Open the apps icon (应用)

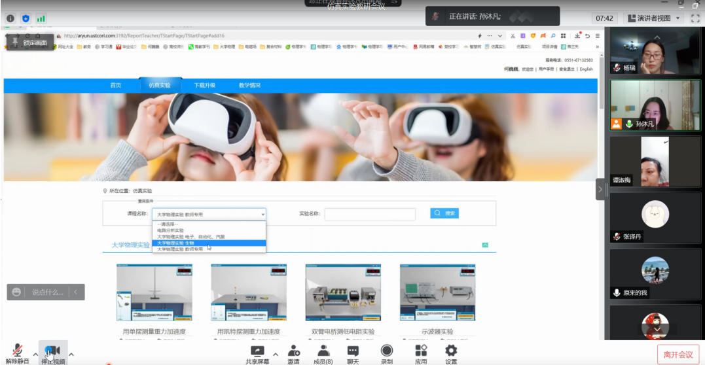(x=420, y=351)
